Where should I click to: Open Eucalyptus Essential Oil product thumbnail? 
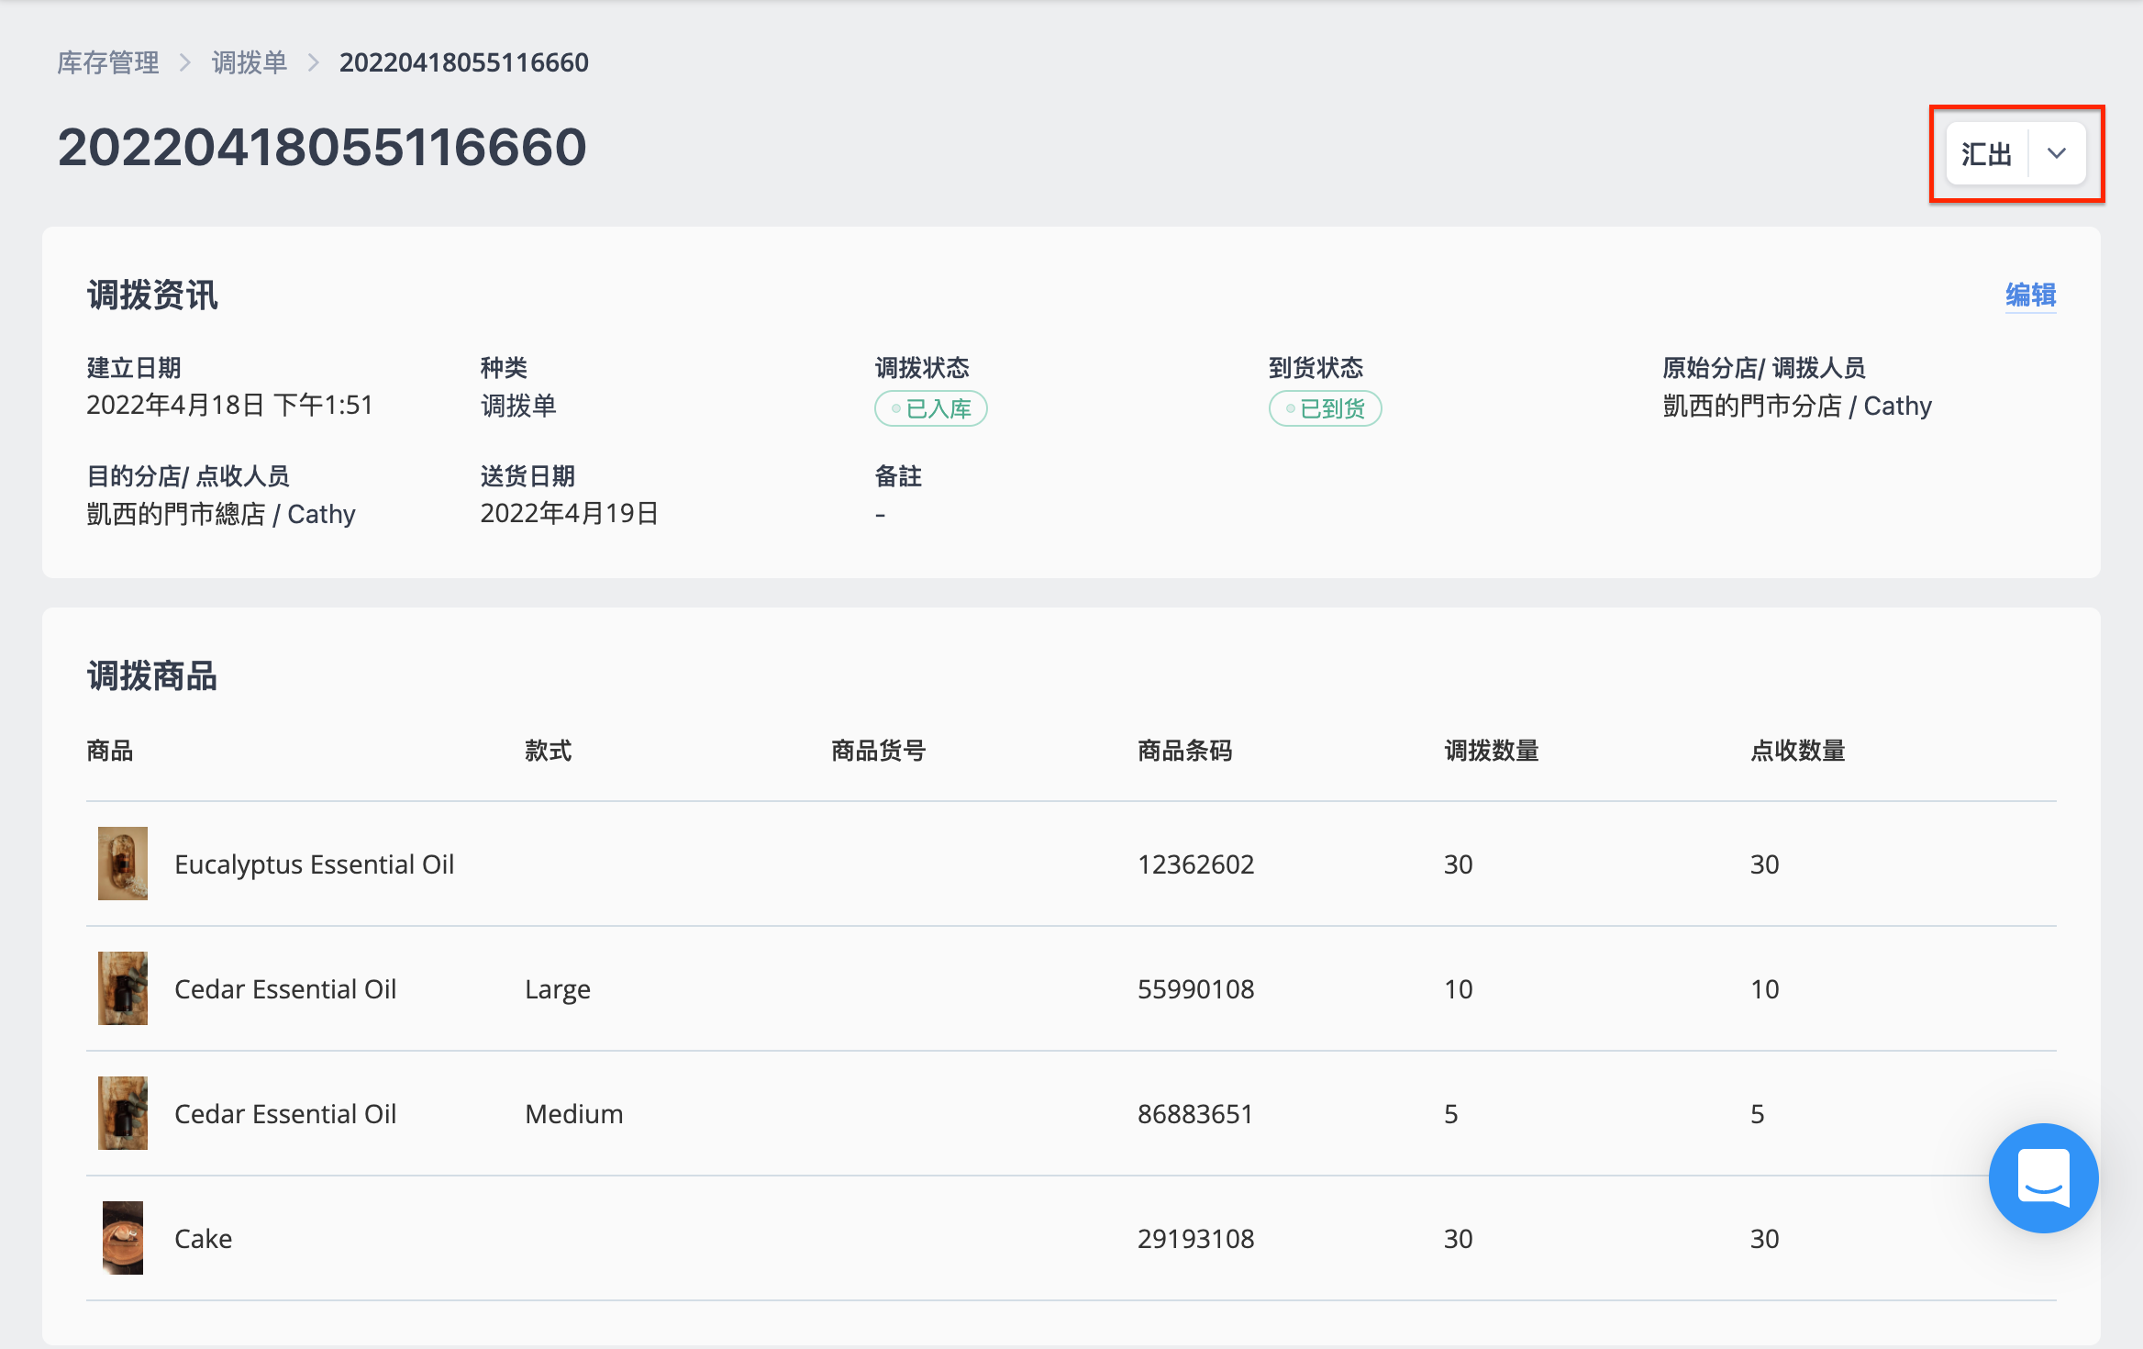click(123, 864)
